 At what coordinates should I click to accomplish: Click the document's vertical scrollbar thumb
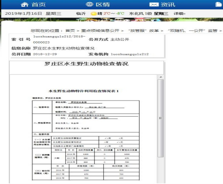pos(161,118)
